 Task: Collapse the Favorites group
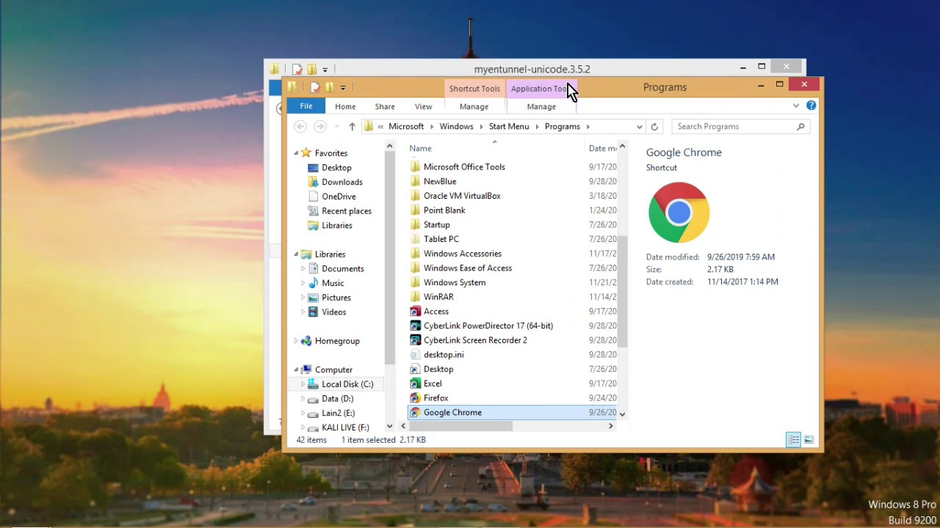[297, 153]
